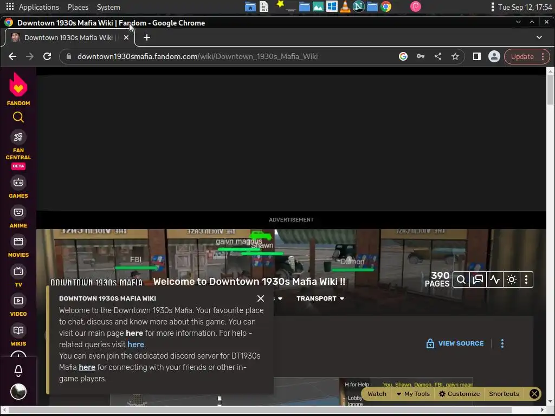Open the password key icon
The width and height of the screenshot is (555, 416).
pyautogui.click(x=421, y=56)
